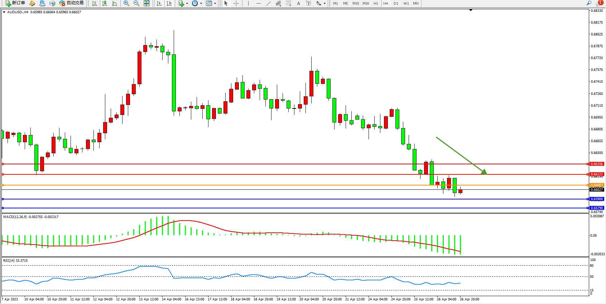Select the H1 timeframe tab
The width and height of the screenshot is (606, 304).
click(376, 3)
